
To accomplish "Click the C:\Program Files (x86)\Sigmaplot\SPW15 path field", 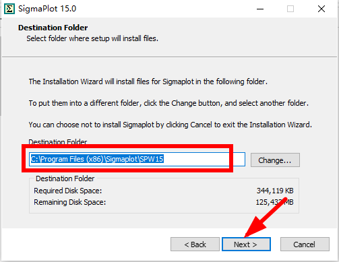I will [x=137, y=159].
